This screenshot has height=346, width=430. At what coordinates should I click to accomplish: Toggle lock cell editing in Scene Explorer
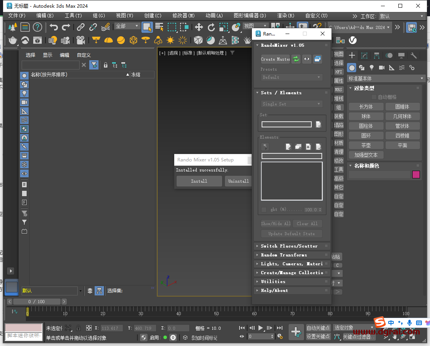click(105, 65)
